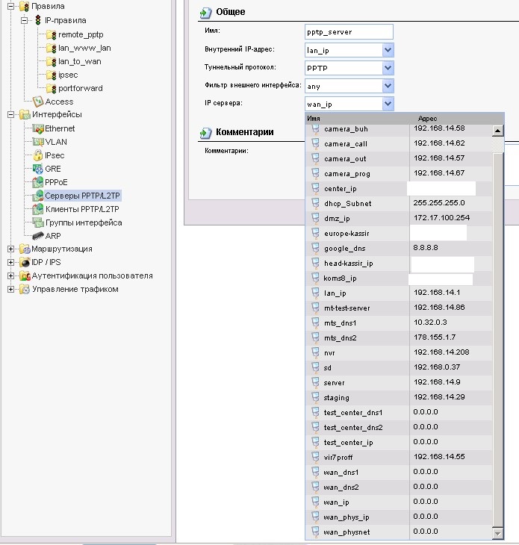Open Клиенты PPTP/L2TP in the tree

pos(83,209)
